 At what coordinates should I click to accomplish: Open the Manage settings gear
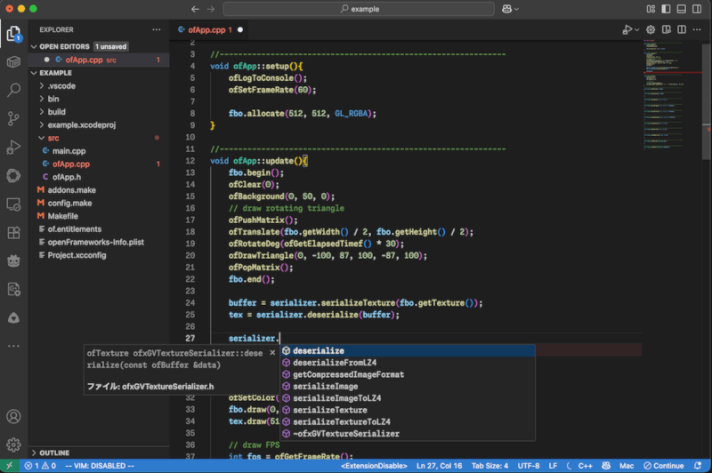click(13, 445)
